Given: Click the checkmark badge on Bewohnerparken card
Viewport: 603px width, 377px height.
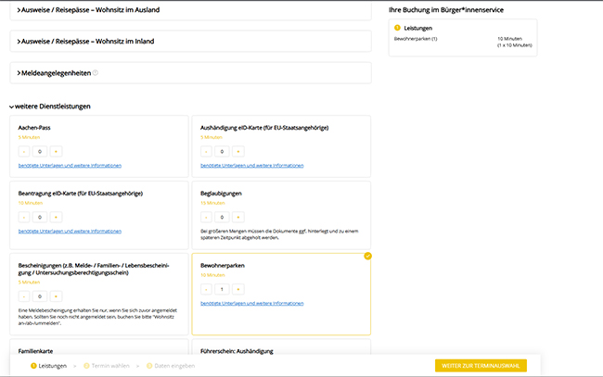Looking at the screenshot, I should [368, 256].
